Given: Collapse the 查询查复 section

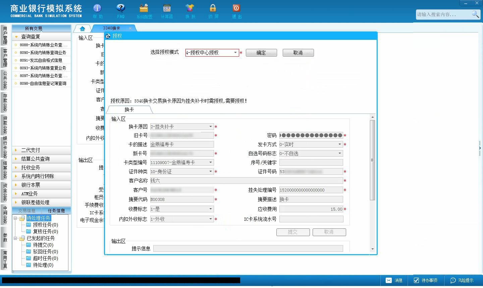Looking at the screenshot, I should 42,37.
